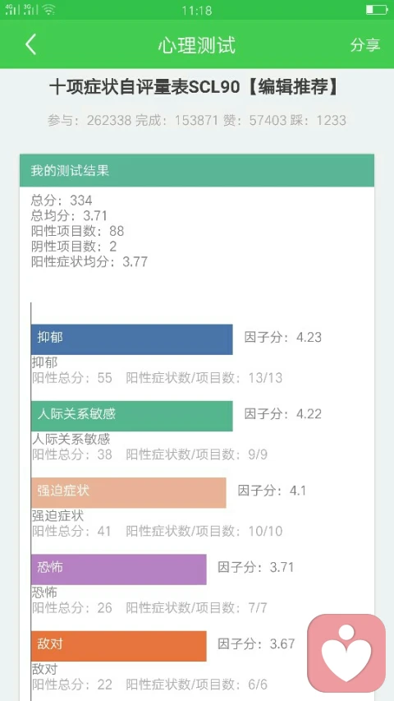Tap the back arrow icon
This screenshot has width=394, height=701.
tap(30, 44)
